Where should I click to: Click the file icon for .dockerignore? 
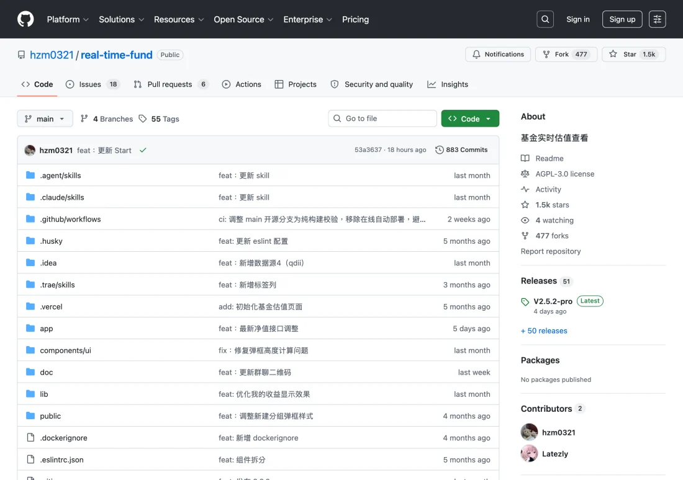pyautogui.click(x=30, y=437)
